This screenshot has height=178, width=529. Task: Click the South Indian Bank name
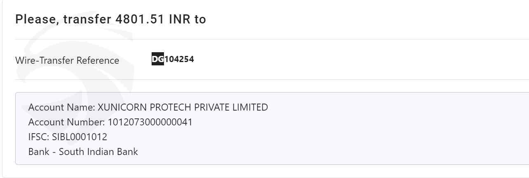click(98, 152)
